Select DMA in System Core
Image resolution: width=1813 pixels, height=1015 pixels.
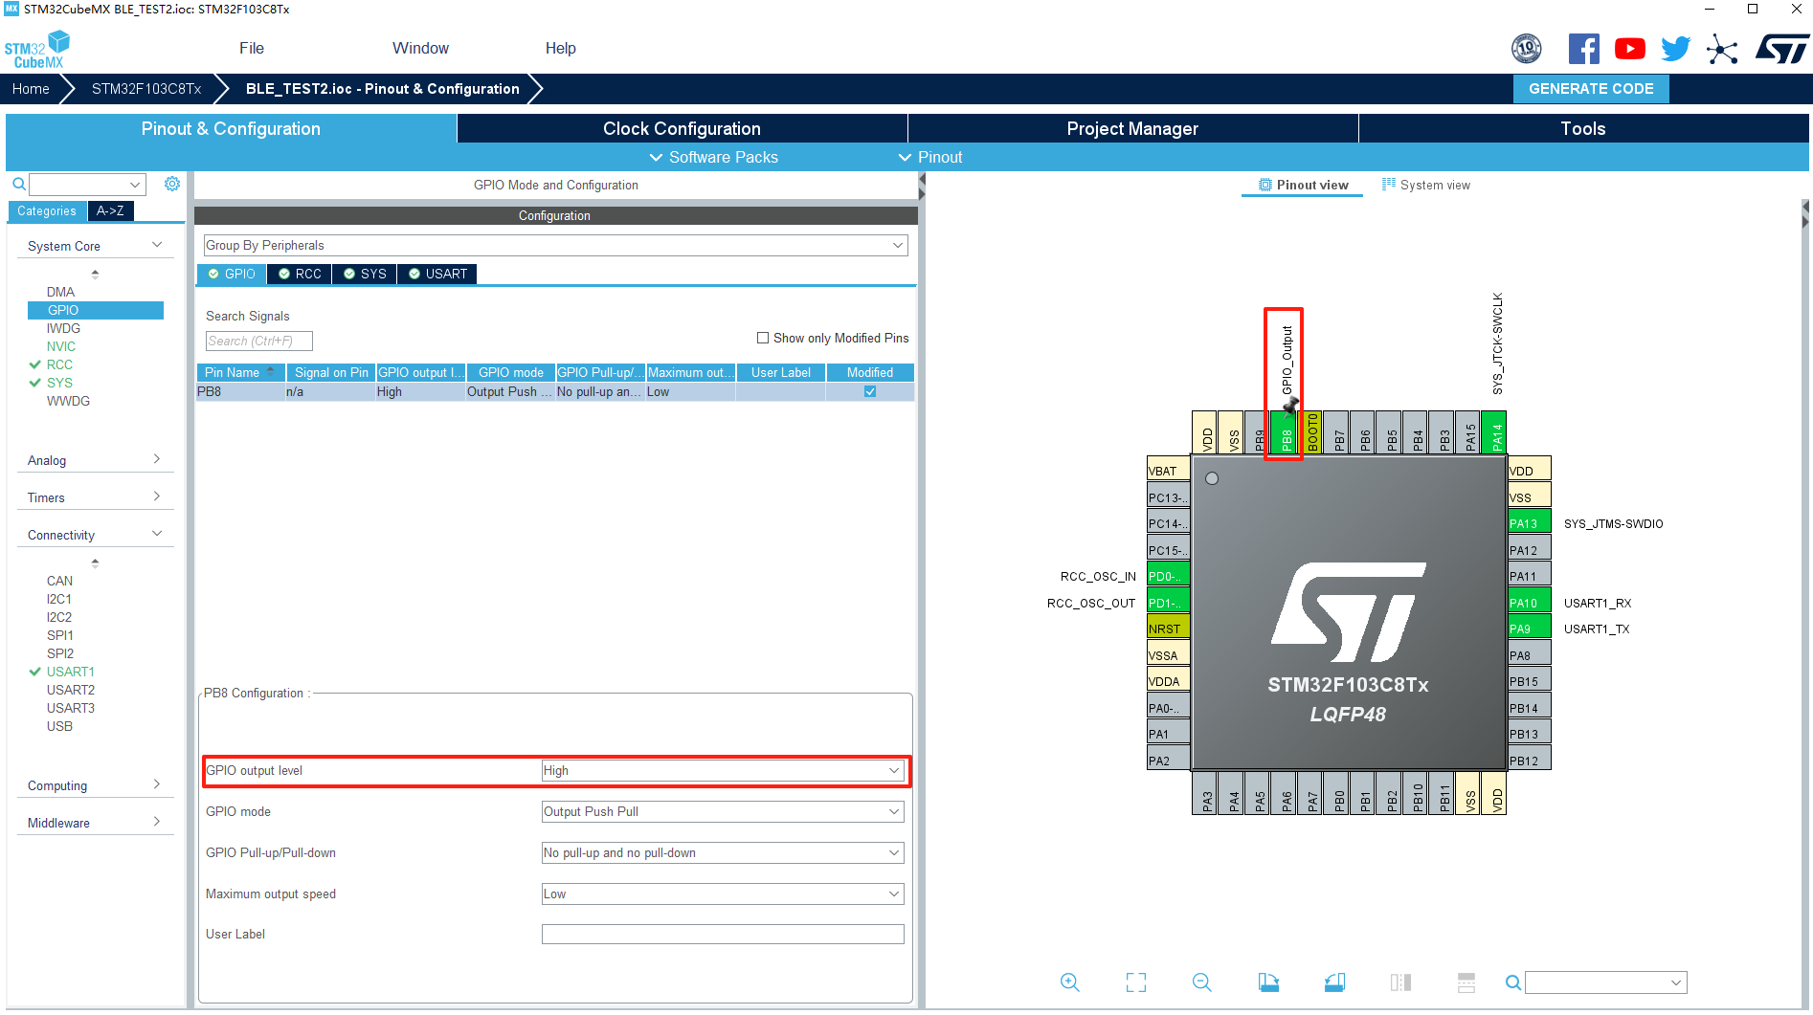(x=60, y=292)
